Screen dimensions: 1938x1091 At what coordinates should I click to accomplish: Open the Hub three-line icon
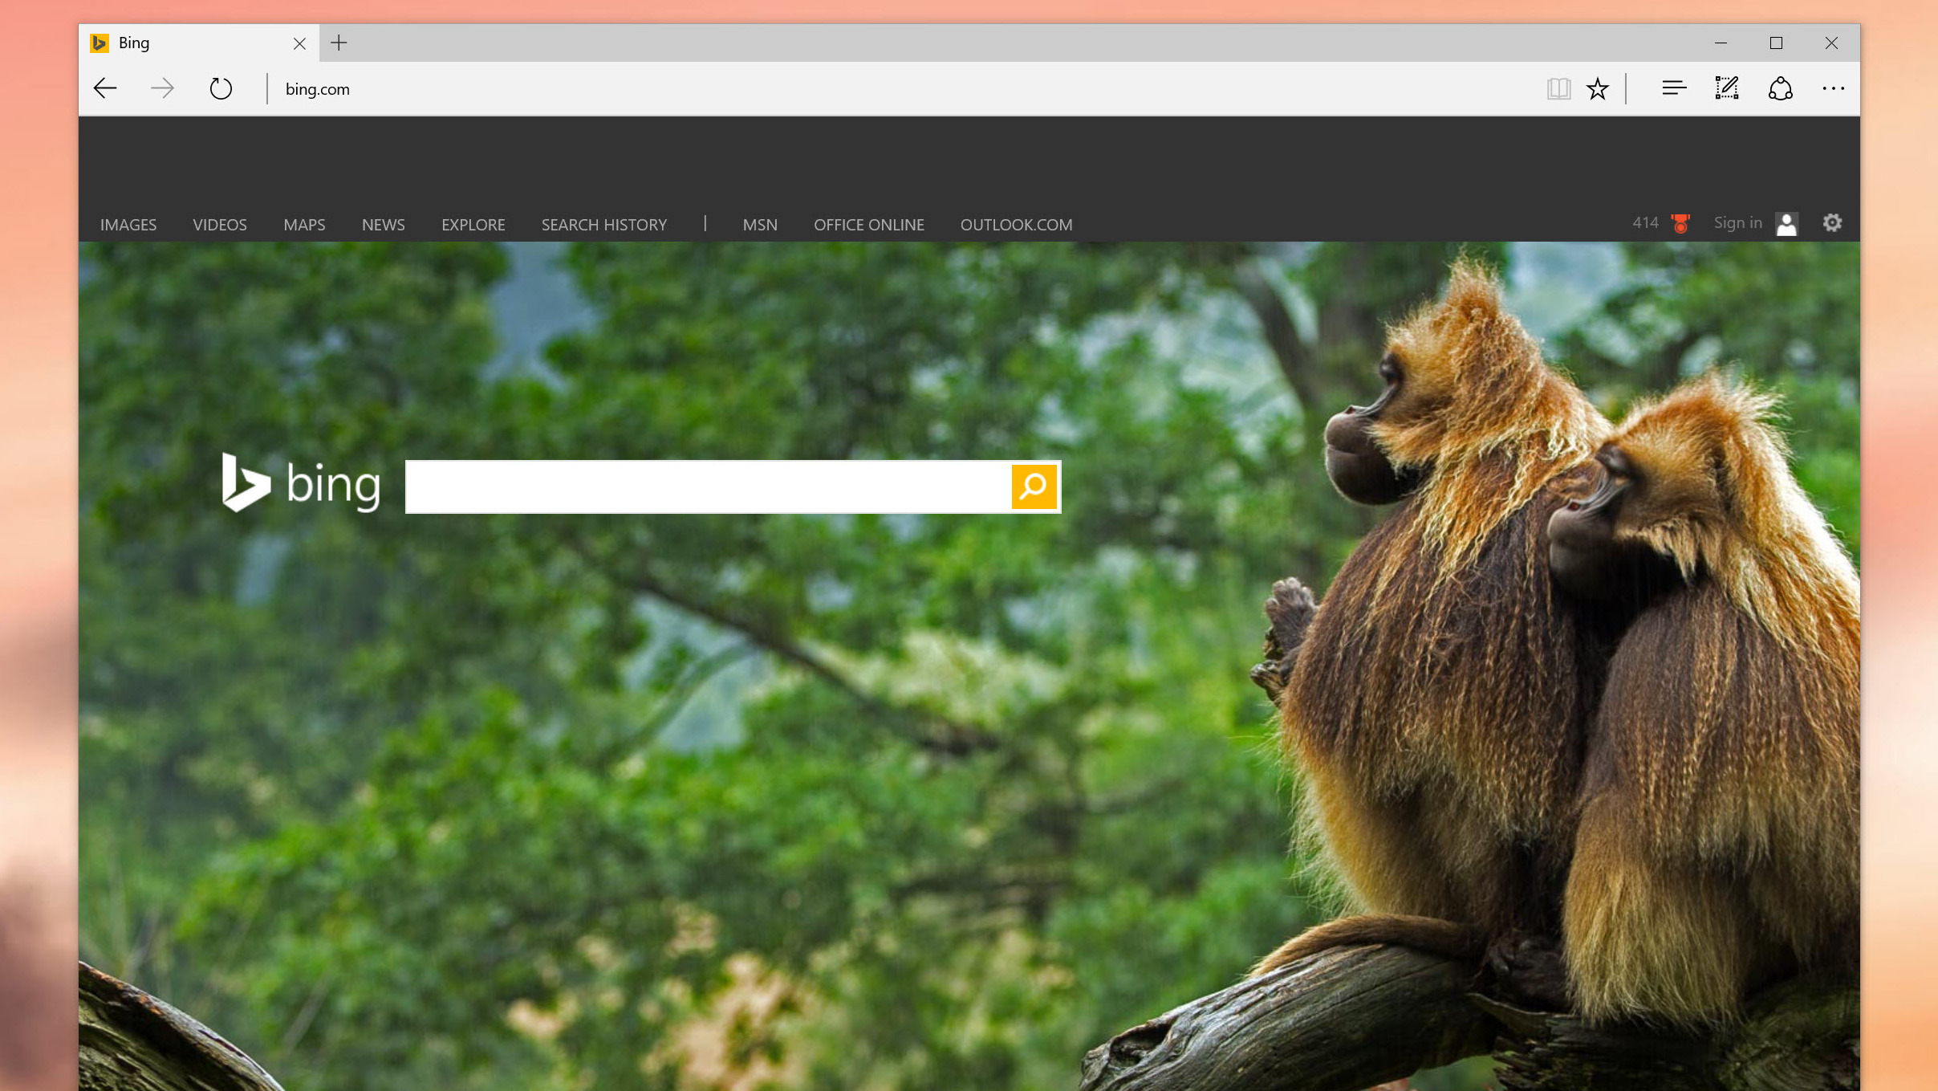point(1674,88)
